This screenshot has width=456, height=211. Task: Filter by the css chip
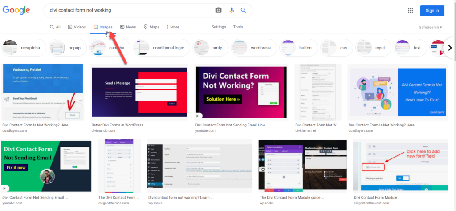337,48
